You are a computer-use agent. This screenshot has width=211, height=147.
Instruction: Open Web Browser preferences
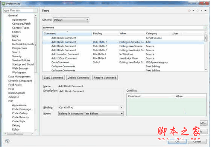(20, 68)
